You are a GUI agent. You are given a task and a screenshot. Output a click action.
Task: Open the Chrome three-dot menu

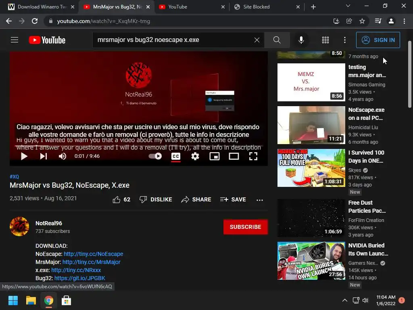pos(404,21)
